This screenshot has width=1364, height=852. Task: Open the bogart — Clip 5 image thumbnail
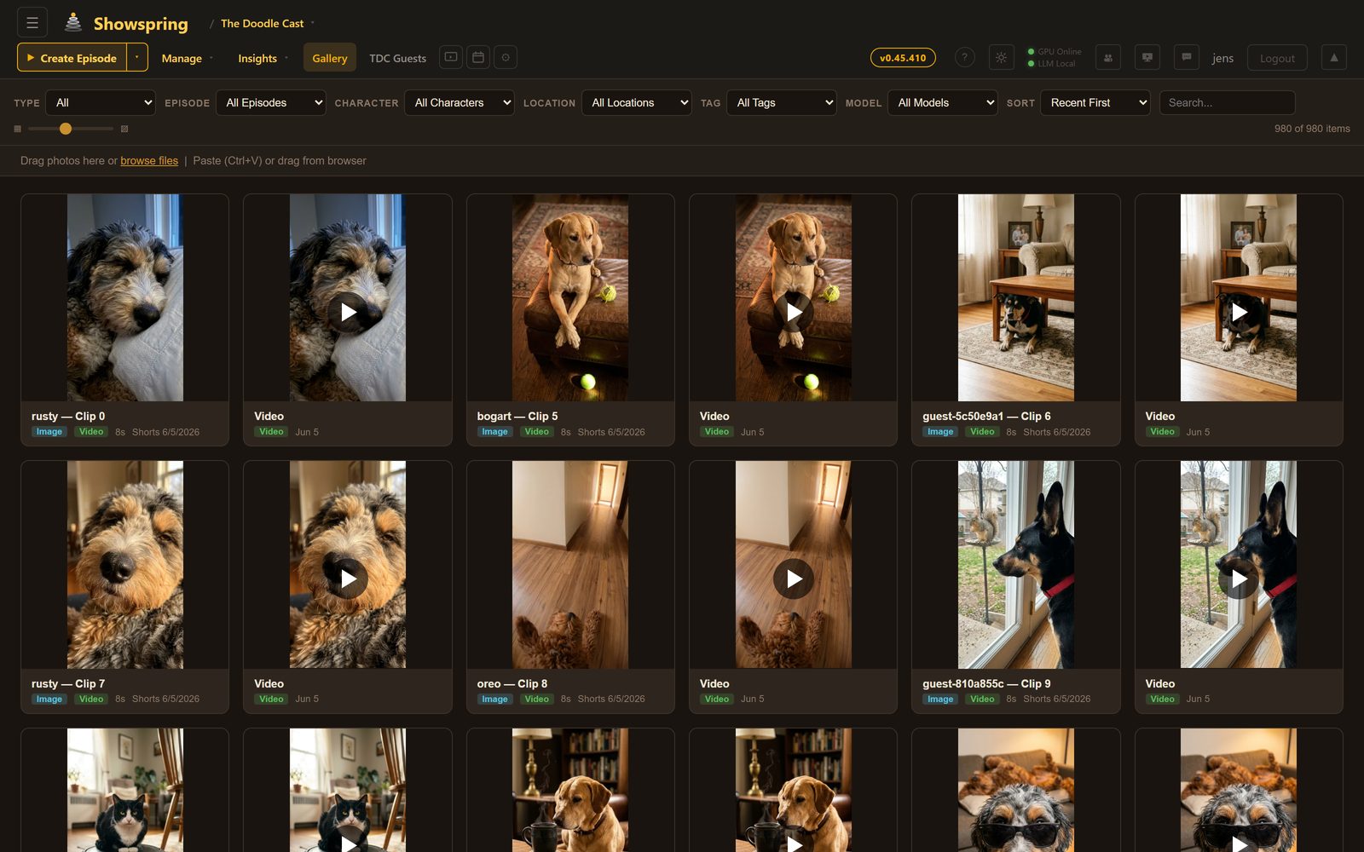click(x=570, y=297)
